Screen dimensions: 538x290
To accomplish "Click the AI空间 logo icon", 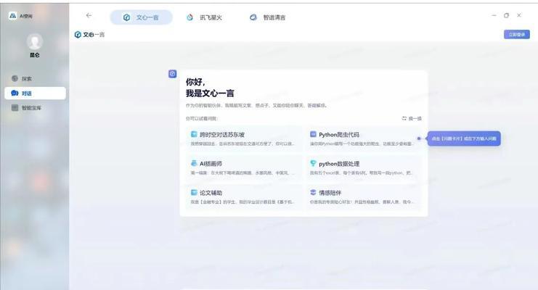I will click(x=12, y=16).
